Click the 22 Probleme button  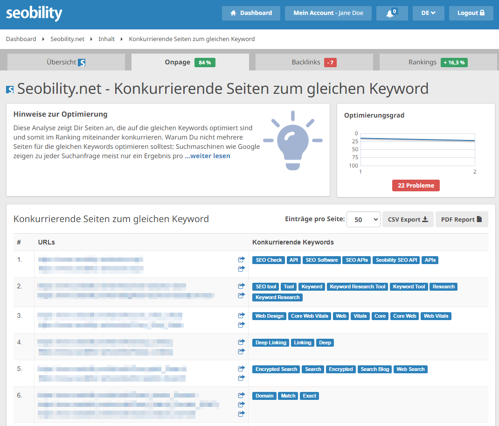point(416,185)
